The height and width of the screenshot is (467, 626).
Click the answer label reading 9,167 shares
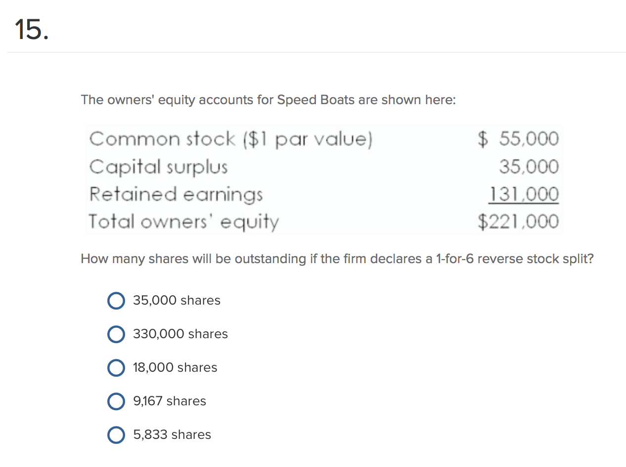point(170,401)
